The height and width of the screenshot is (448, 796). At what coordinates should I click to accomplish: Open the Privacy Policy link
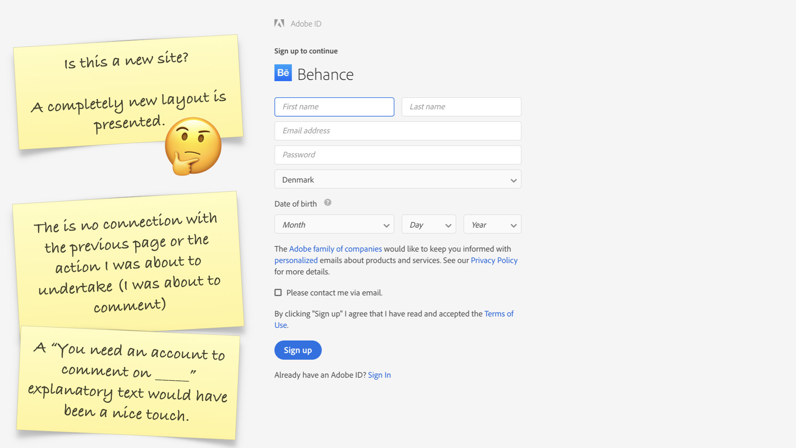494,261
